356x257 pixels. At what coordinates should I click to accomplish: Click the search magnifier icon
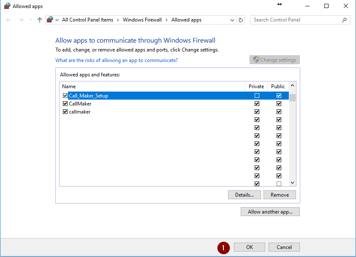coord(344,20)
